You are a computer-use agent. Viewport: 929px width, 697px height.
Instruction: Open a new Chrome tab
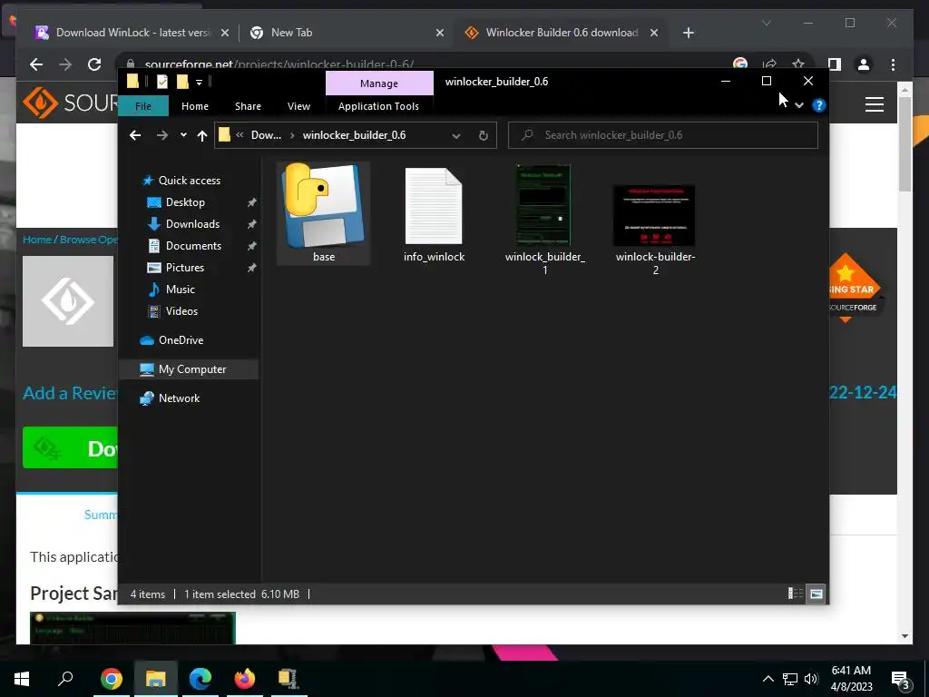tap(688, 33)
